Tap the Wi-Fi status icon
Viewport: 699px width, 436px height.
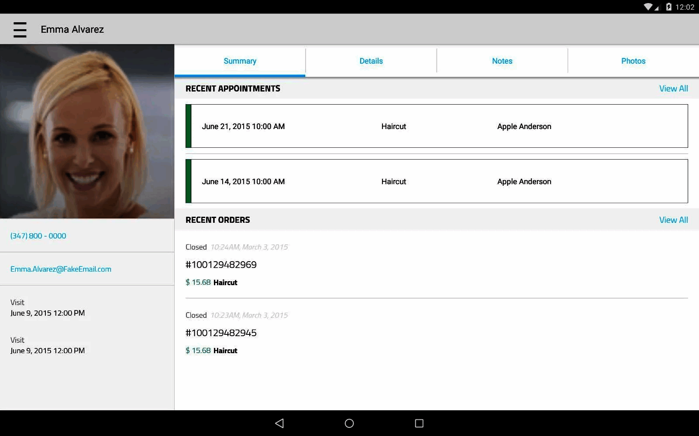[x=648, y=7]
